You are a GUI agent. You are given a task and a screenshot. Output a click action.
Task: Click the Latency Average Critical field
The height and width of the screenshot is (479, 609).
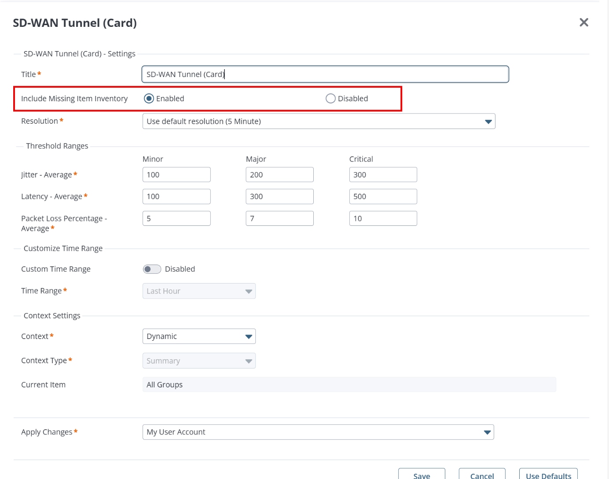pos(383,196)
